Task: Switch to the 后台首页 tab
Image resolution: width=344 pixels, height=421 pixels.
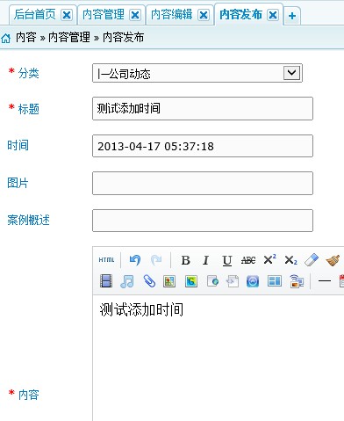Action: point(35,14)
